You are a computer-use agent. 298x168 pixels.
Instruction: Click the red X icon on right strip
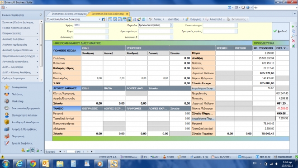pos(293,41)
